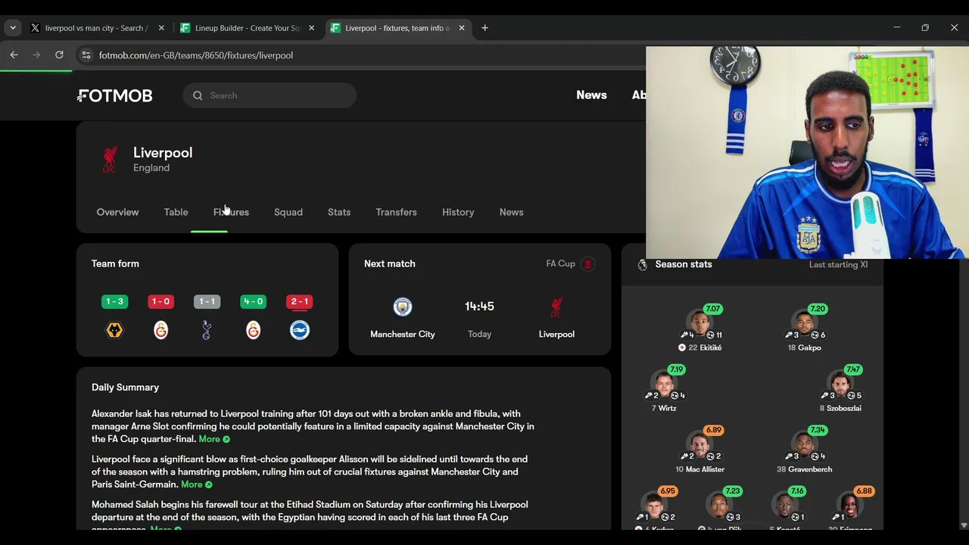Open the Squad tab
969x545 pixels.
click(x=288, y=212)
